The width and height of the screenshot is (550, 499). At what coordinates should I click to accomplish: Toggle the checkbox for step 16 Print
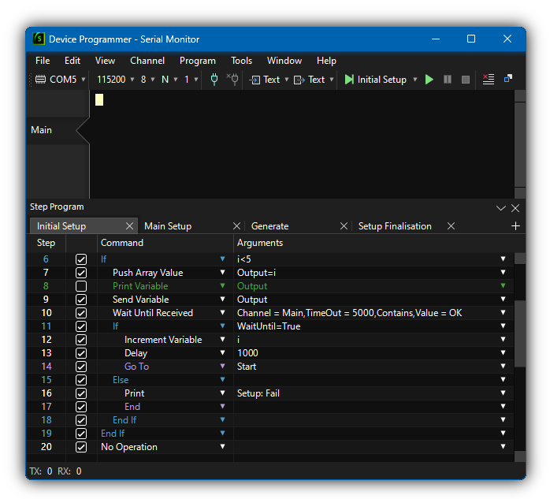coord(81,393)
